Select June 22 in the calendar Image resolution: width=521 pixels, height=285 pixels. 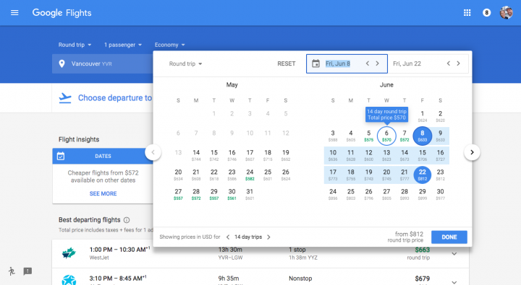click(x=423, y=175)
